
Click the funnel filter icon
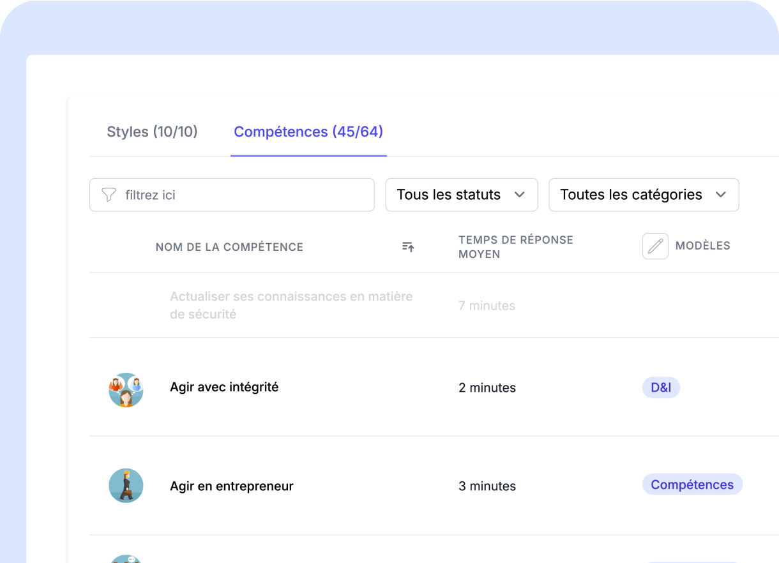click(x=109, y=195)
